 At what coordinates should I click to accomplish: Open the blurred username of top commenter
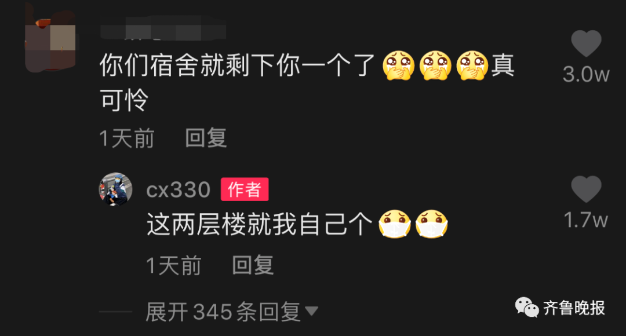(x=163, y=29)
